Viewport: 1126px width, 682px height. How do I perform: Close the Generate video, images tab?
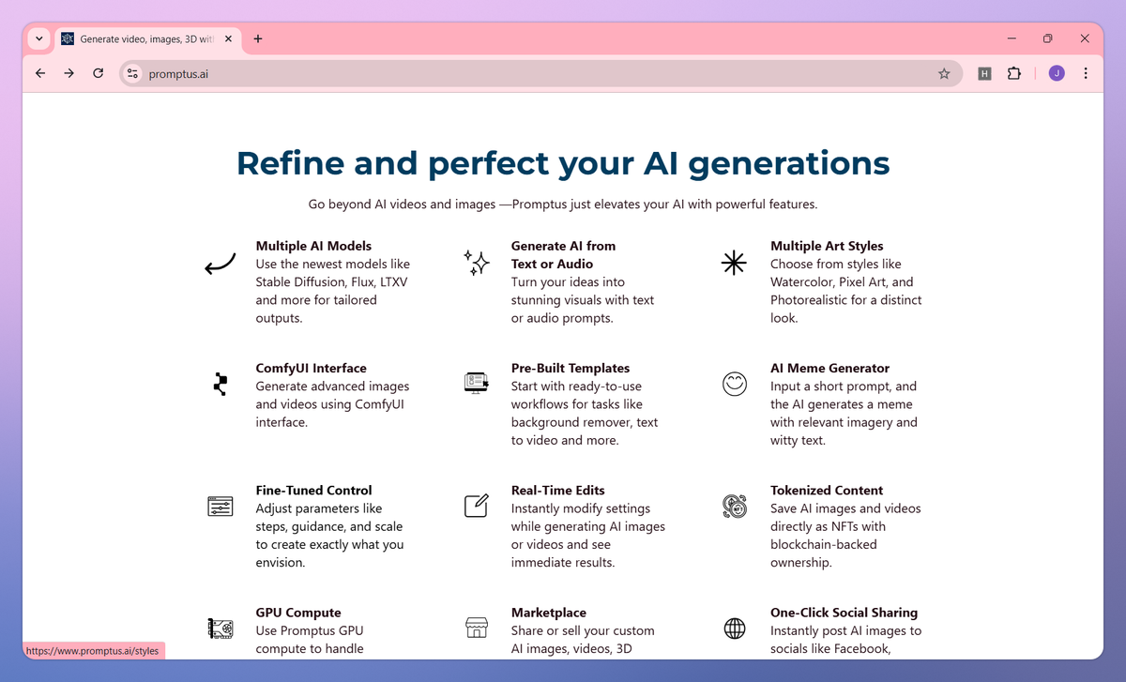226,39
